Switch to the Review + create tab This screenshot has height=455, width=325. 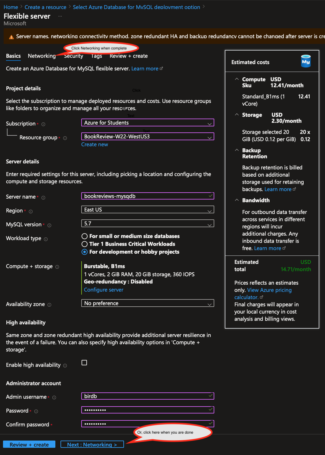[x=128, y=56]
